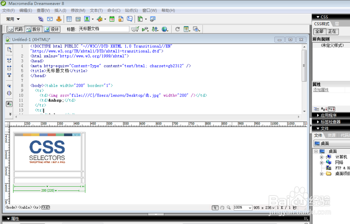Open the 桌面 site dropdown in Files panel

pyautogui.click(x=332, y=143)
